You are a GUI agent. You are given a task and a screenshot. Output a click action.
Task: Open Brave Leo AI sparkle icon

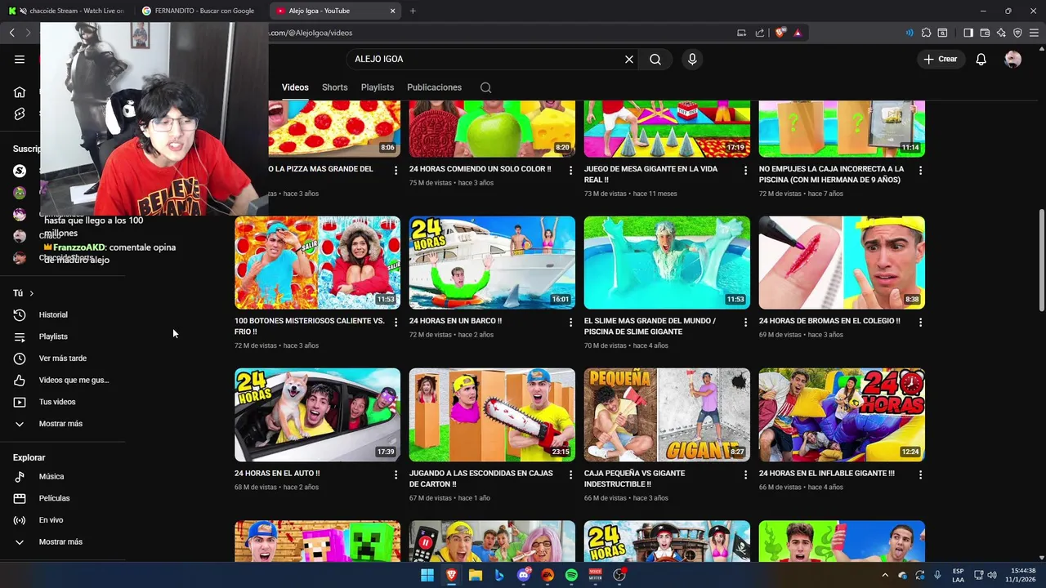(x=1001, y=33)
